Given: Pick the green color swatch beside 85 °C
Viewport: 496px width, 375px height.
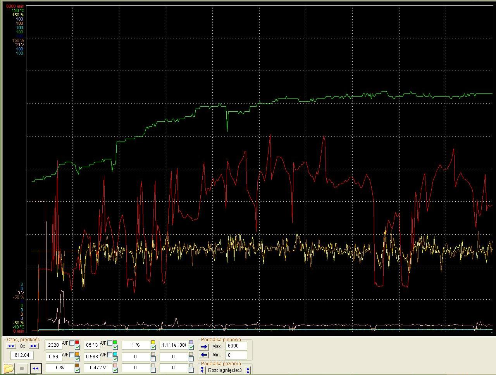Looking at the screenshot, I should click(115, 342).
